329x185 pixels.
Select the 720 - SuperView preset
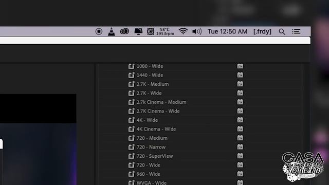coord(155,156)
